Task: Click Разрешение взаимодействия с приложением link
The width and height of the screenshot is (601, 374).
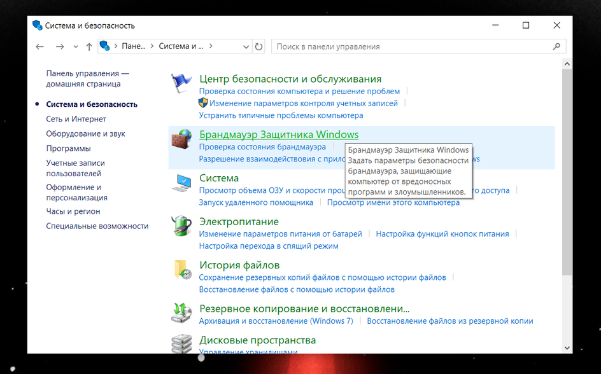Action: pyautogui.click(x=272, y=159)
